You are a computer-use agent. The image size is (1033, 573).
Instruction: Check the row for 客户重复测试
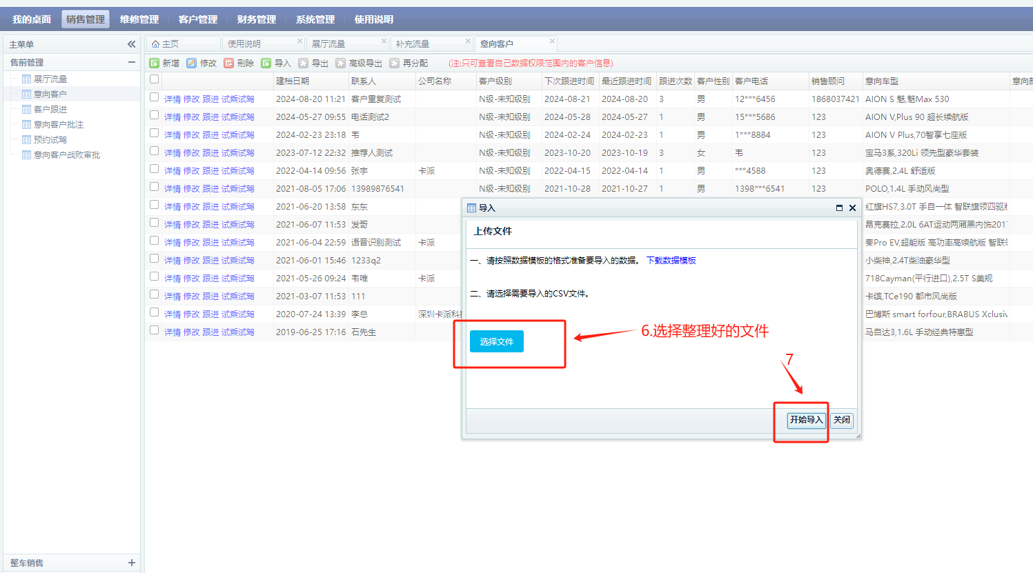155,97
